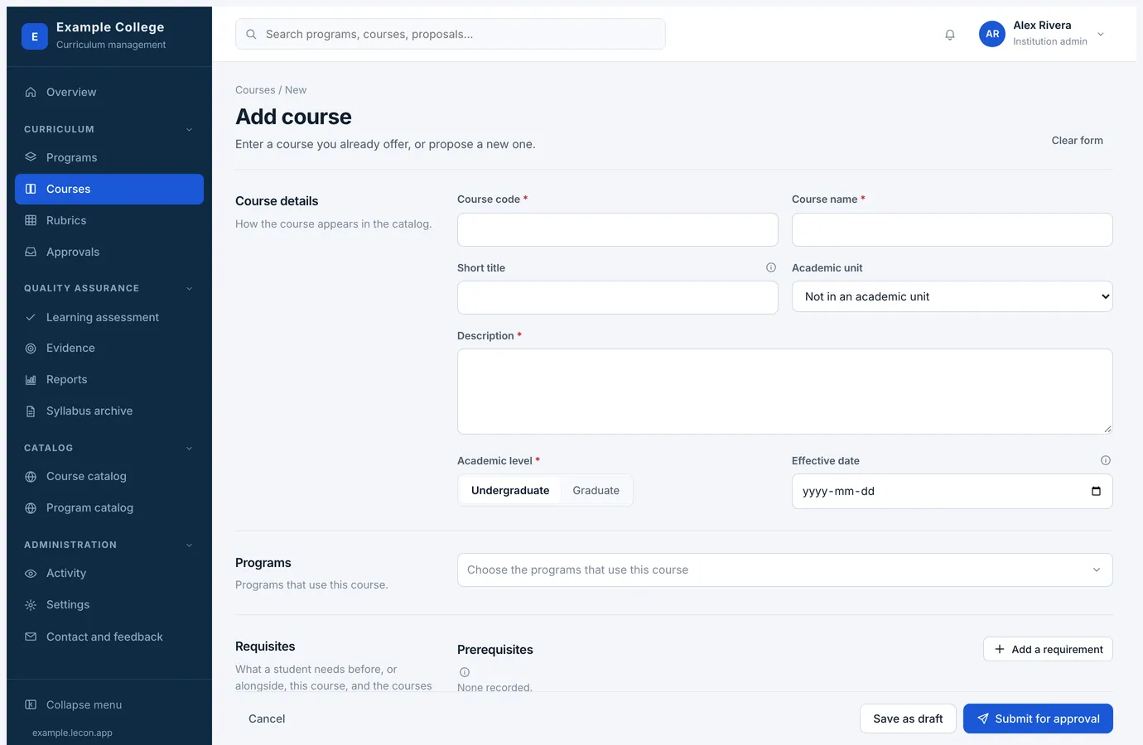Open the Alex Rivera account menu chevron
The height and width of the screenshot is (745, 1143).
[x=1101, y=34]
